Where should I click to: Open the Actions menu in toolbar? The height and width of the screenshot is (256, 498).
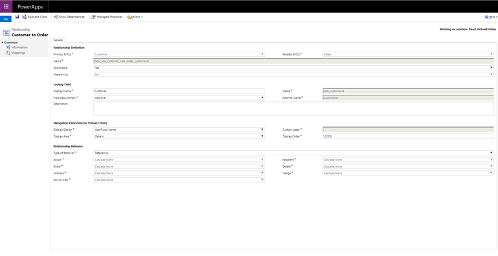(135, 17)
